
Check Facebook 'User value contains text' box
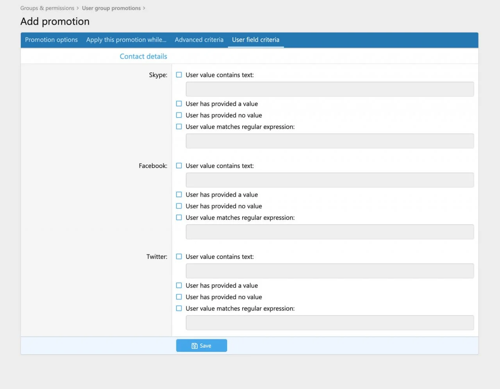click(x=179, y=166)
